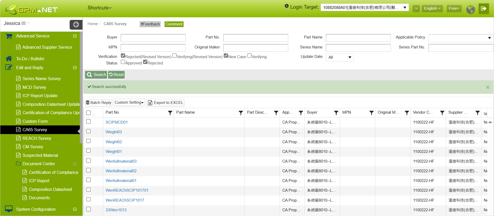Open the Vendor C... column filter

point(442,113)
